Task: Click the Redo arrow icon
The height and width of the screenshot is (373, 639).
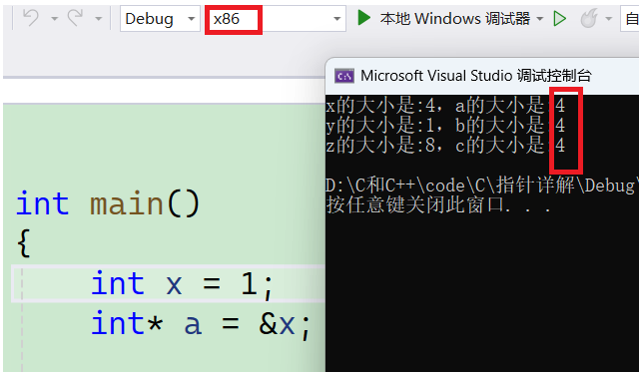Action: point(75,18)
